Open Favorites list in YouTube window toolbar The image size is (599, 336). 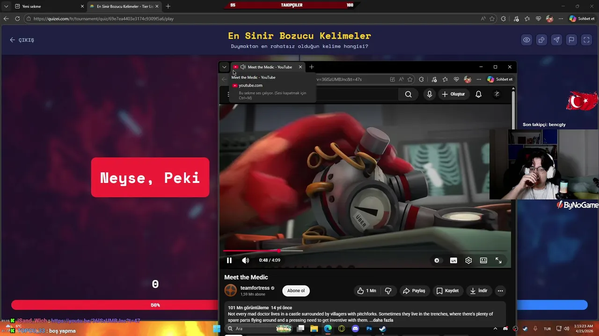click(445, 79)
